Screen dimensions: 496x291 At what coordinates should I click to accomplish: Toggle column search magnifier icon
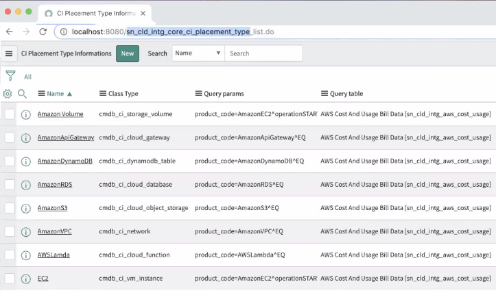[x=22, y=93]
